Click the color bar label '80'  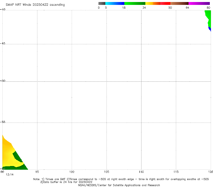tap(208, 7)
